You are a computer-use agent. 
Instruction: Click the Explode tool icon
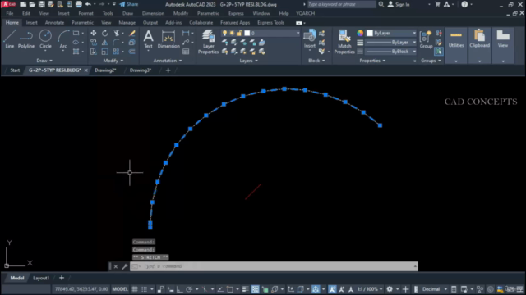132,43
